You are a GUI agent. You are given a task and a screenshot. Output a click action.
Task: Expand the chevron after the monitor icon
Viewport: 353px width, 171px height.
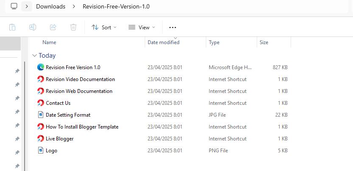click(x=27, y=6)
